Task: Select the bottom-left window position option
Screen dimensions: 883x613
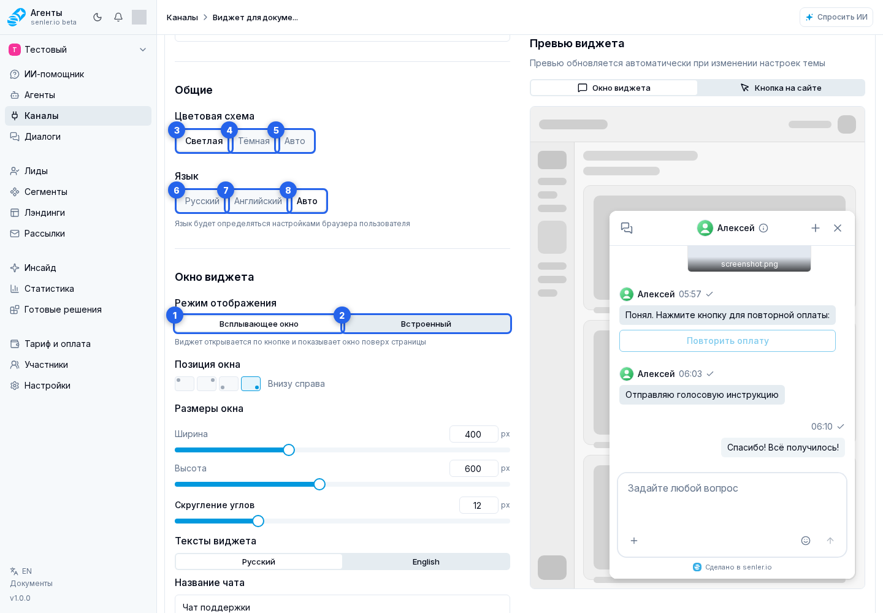Action: (229, 384)
